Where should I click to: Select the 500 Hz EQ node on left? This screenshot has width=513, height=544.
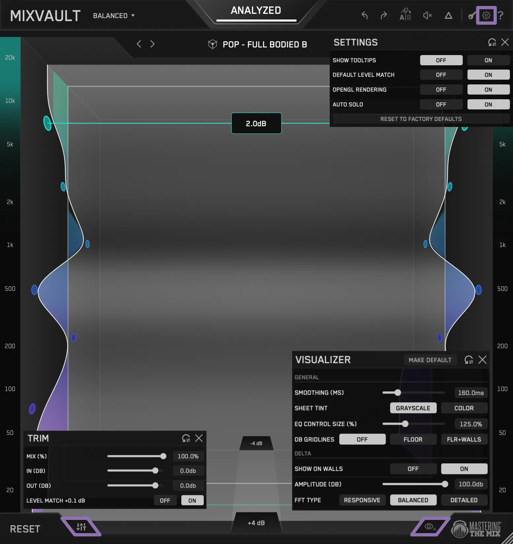pos(34,290)
